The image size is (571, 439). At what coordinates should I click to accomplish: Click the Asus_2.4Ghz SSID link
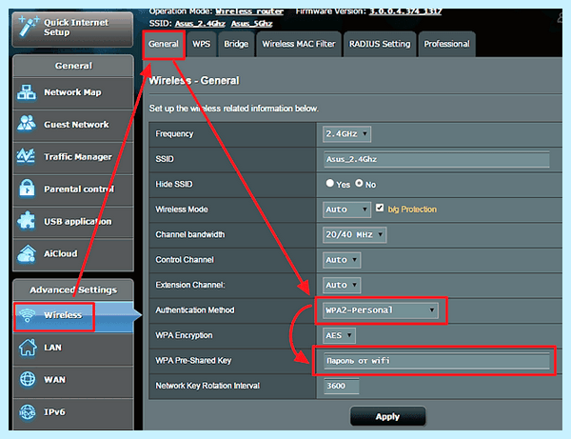click(200, 24)
